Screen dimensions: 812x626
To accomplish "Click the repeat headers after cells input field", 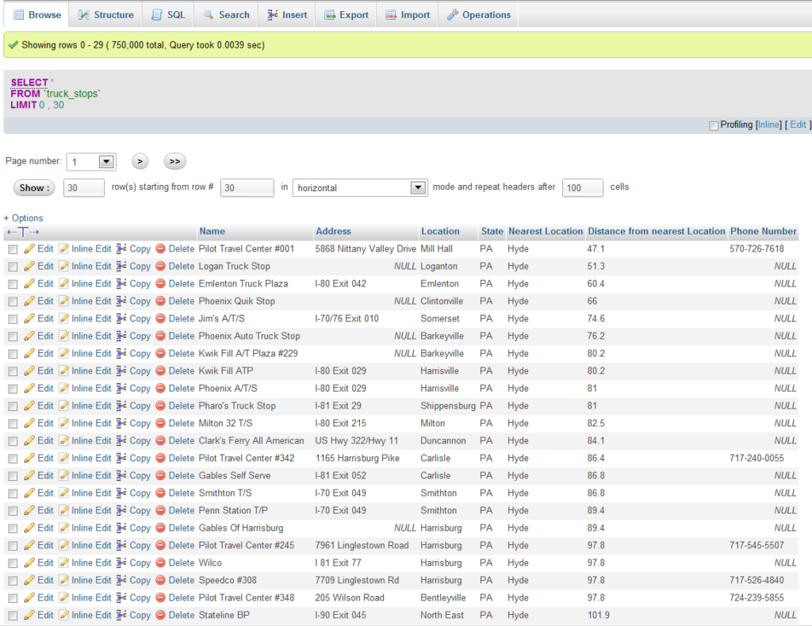I will (x=582, y=188).
